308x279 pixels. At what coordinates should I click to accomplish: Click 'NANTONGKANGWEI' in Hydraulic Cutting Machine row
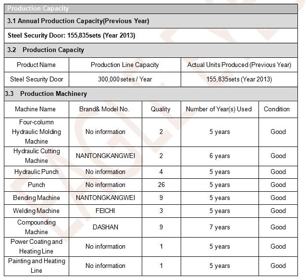(x=105, y=156)
